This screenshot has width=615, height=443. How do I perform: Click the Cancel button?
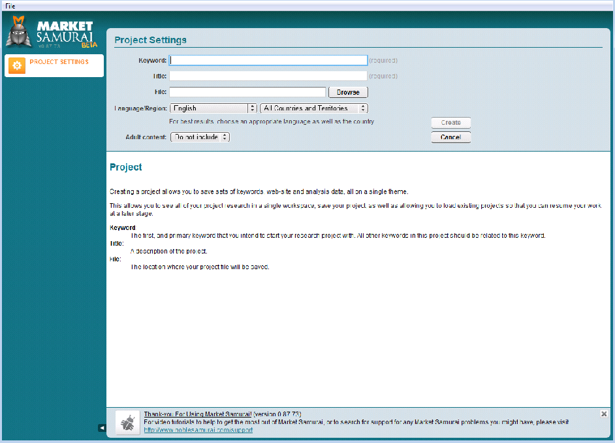coord(451,137)
